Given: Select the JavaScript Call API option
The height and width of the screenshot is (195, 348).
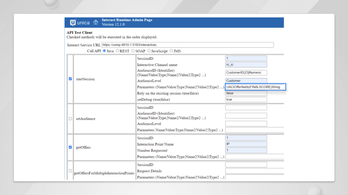Looking at the screenshot, I should [149, 51].
